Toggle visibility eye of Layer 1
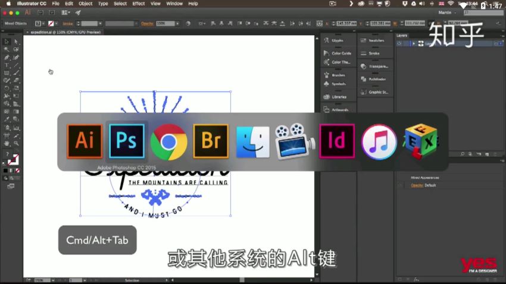Viewport: 506px width, 284px height. point(399,43)
